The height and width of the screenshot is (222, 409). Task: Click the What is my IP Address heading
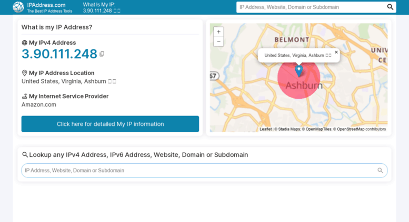(57, 27)
